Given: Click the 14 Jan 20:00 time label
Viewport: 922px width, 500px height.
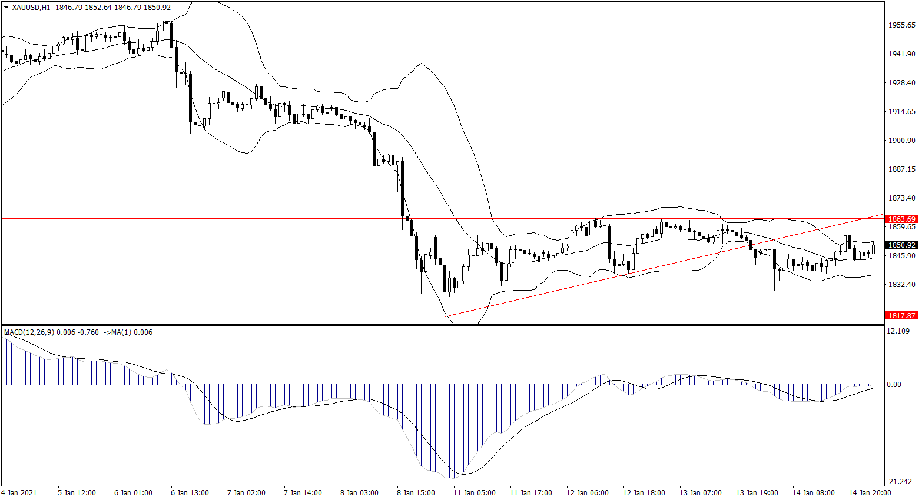Looking at the screenshot, I should 869,493.
